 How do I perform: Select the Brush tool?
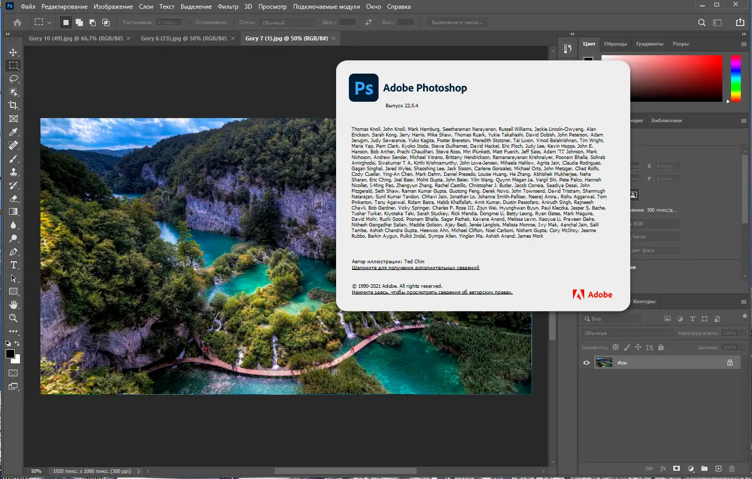(x=13, y=158)
